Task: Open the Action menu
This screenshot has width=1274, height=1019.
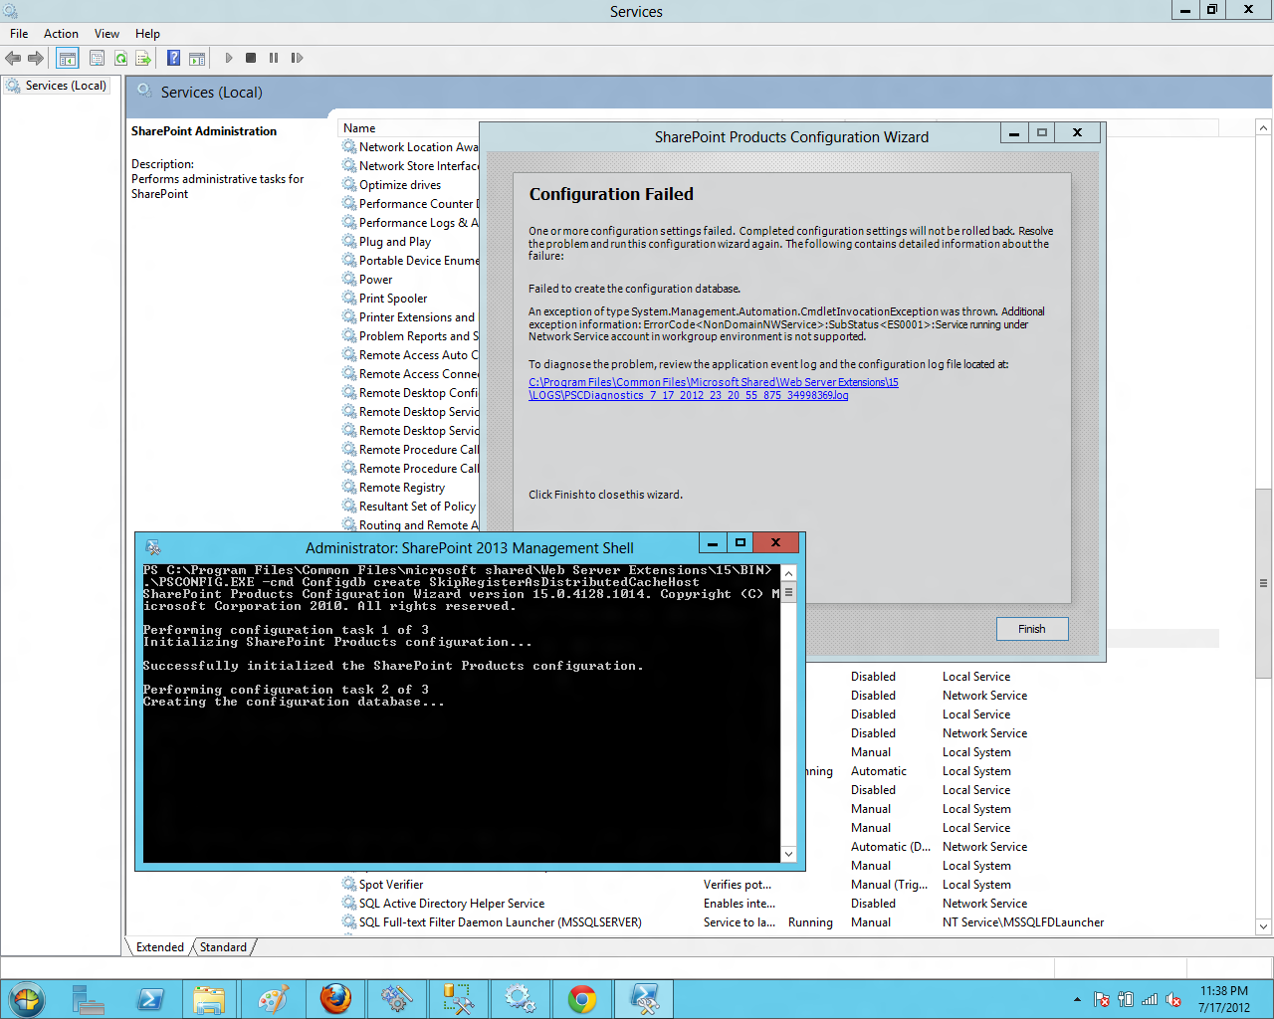Action: click(61, 34)
